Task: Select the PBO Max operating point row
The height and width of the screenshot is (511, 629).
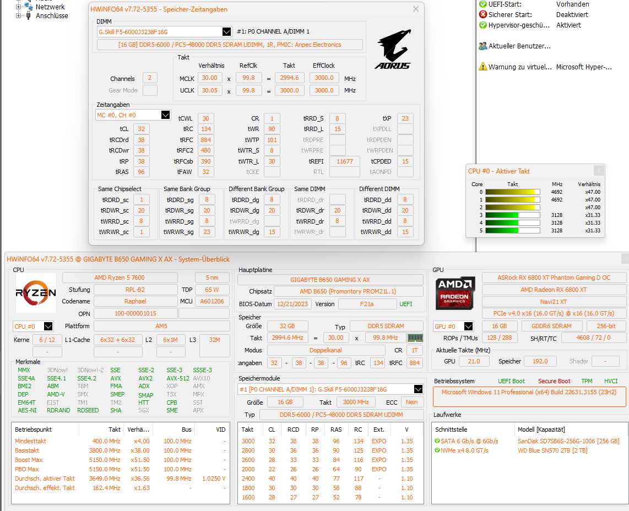Action: click(x=120, y=469)
